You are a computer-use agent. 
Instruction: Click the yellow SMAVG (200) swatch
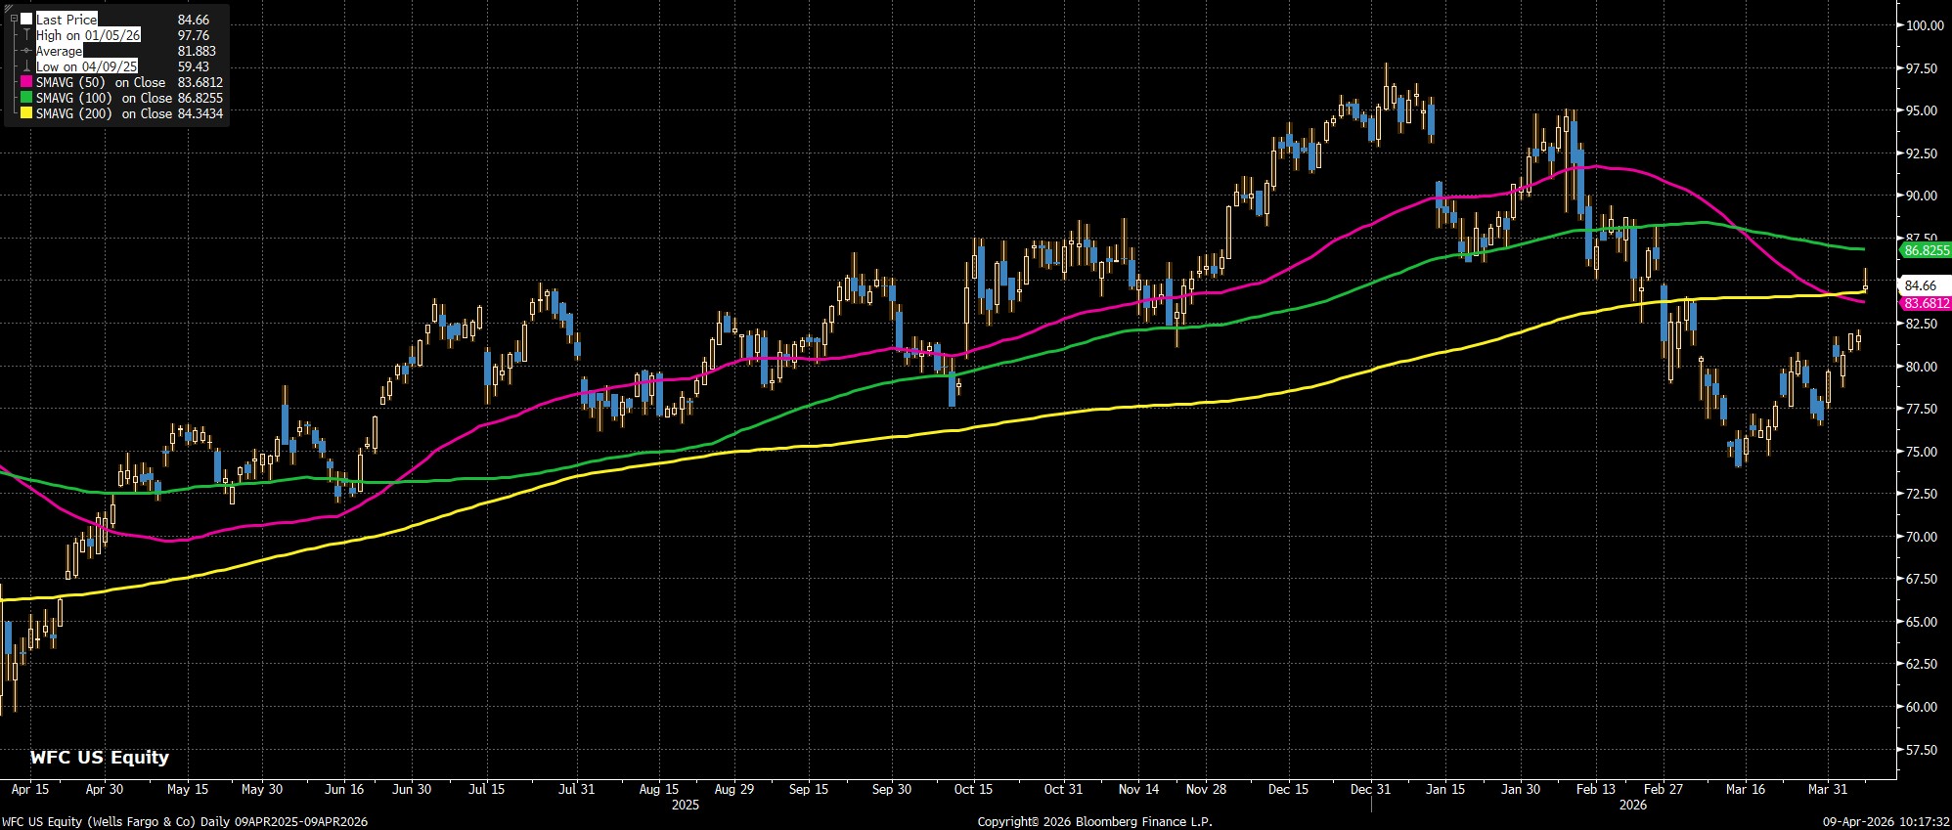pyautogui.click(x=26, y=113)
